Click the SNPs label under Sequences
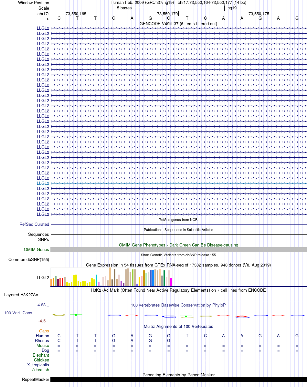This screenshot has height=387, width=307. tap(44, 239)
